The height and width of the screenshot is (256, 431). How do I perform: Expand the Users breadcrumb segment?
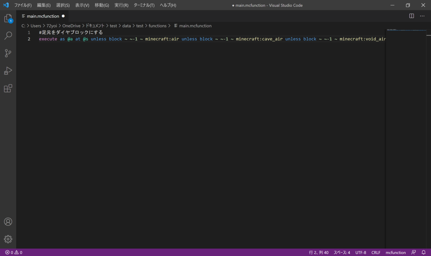(x=36, y=26)
